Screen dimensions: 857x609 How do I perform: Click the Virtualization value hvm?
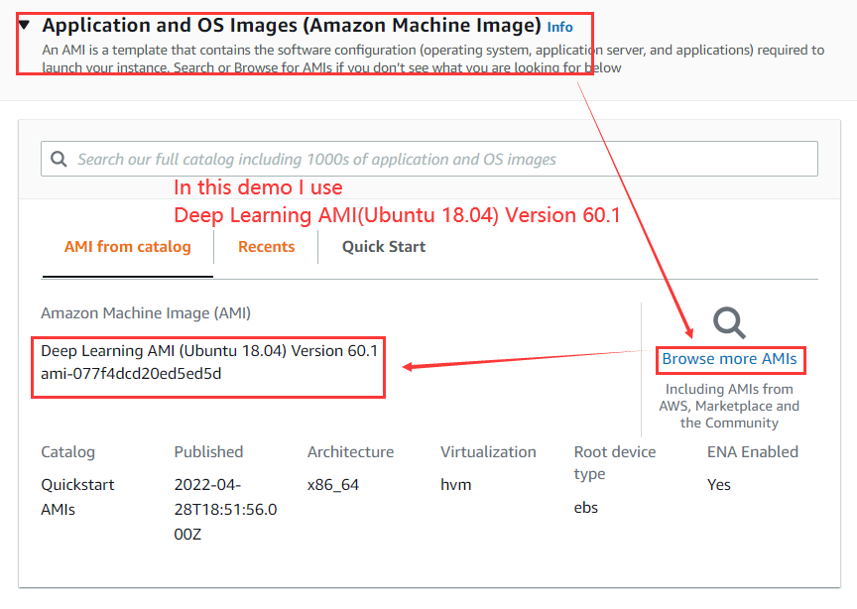(x=456, y=485)
